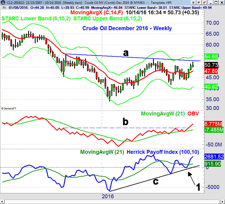The image size is (225, 204).
Task: Click the "(+0.35)" change value in the header
Action: coord(191,13)
